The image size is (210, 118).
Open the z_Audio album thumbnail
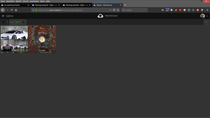(42, 39)
